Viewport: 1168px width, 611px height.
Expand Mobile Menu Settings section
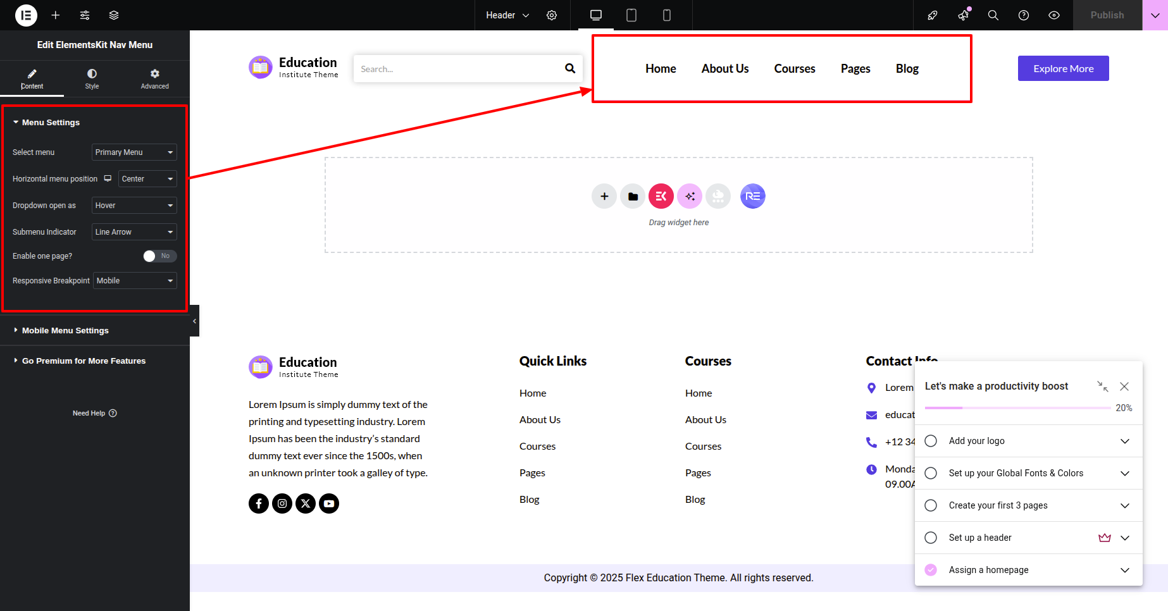[95, 331]
